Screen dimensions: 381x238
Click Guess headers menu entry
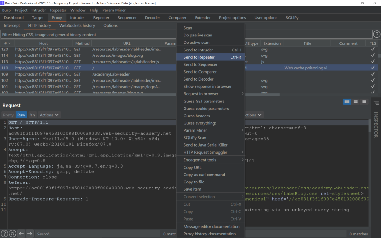[x=211, y=116]
